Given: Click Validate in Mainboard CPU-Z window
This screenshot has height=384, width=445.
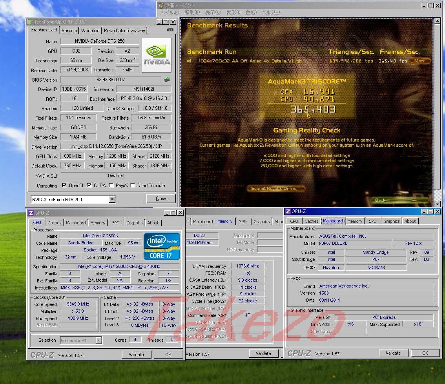Looking at the screenshot, I should coord(393,353).
